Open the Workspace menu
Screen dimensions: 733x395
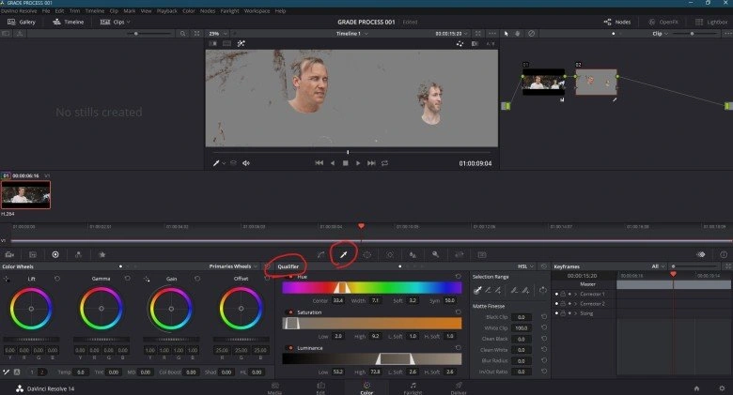point(257,10)
